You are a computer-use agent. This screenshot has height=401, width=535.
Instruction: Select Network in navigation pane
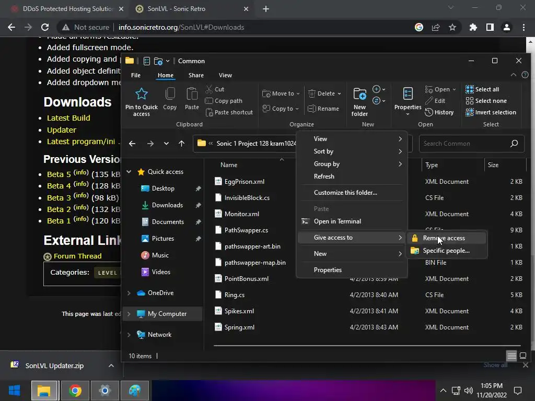(x=159, y=335)
